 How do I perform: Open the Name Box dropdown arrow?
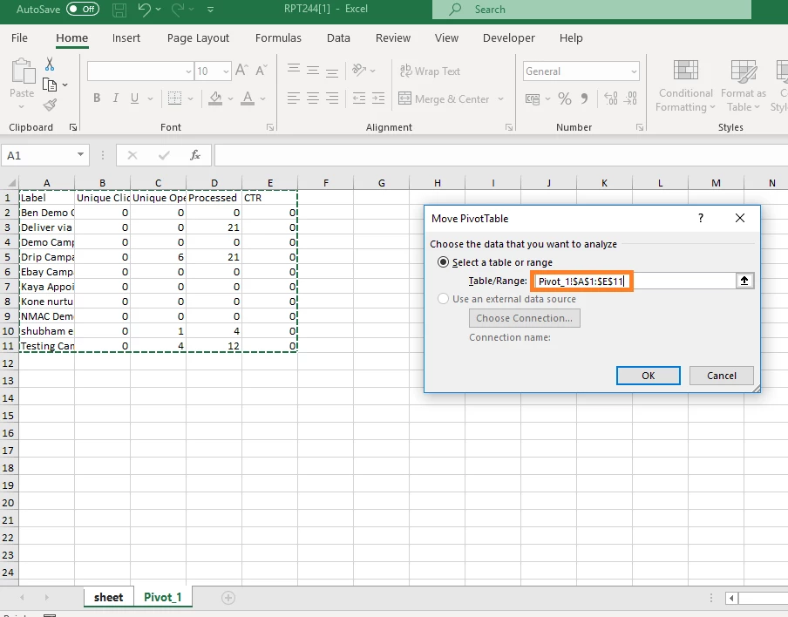(80, 155)
